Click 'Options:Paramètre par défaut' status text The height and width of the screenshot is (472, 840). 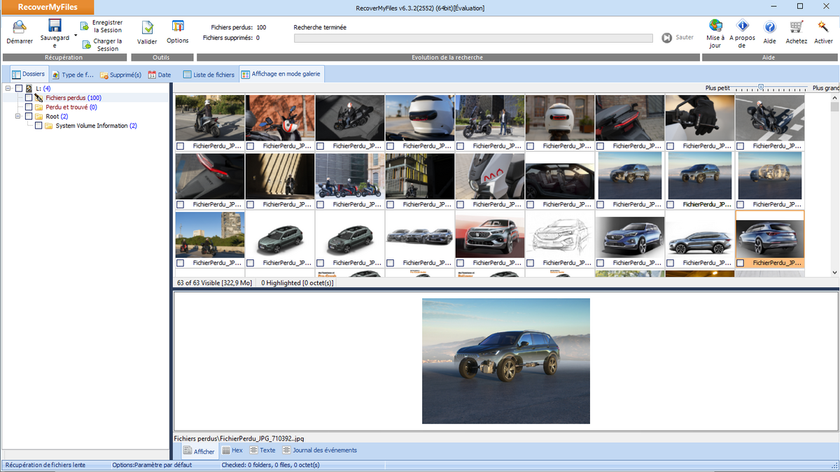[152, 465]
